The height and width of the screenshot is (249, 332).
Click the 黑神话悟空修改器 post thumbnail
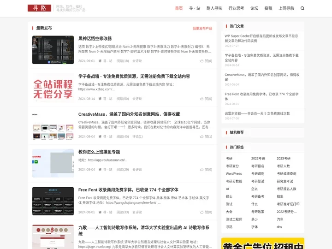pyautogui.click(x=53, y=50)
